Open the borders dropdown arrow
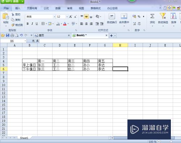Screen dimensions: 181x143 tap(46, 24)
